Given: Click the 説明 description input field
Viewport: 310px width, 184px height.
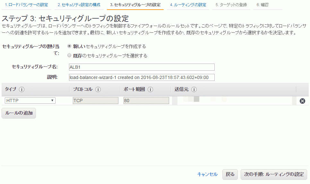Looking at the screenshot, I should 142,77.
